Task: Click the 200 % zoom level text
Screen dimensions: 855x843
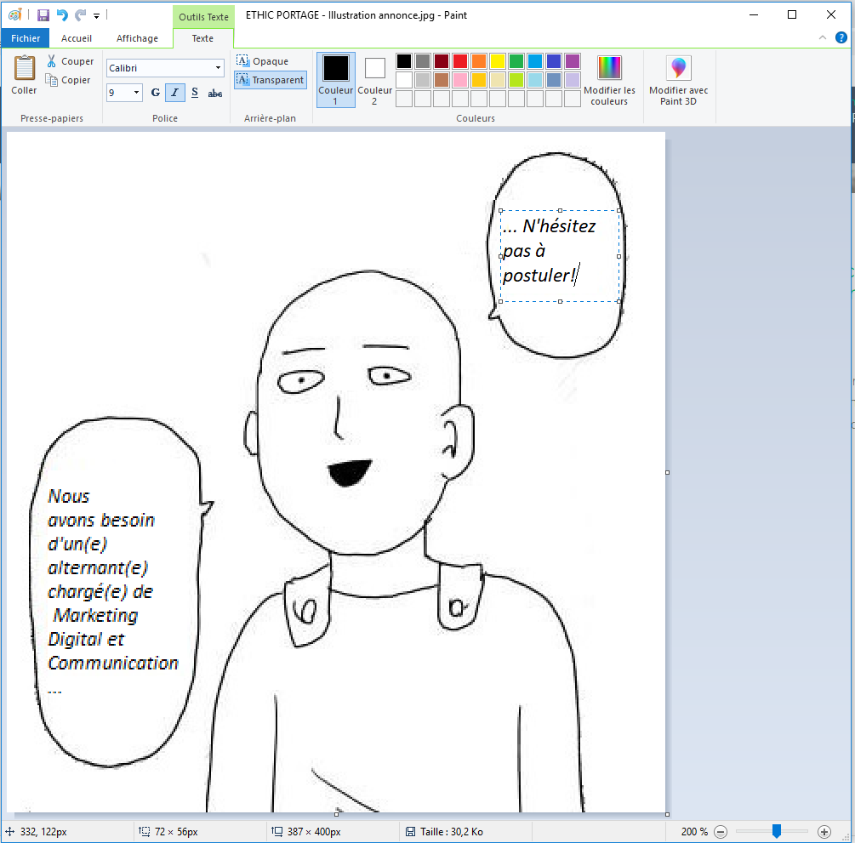Action: [694, 832]
